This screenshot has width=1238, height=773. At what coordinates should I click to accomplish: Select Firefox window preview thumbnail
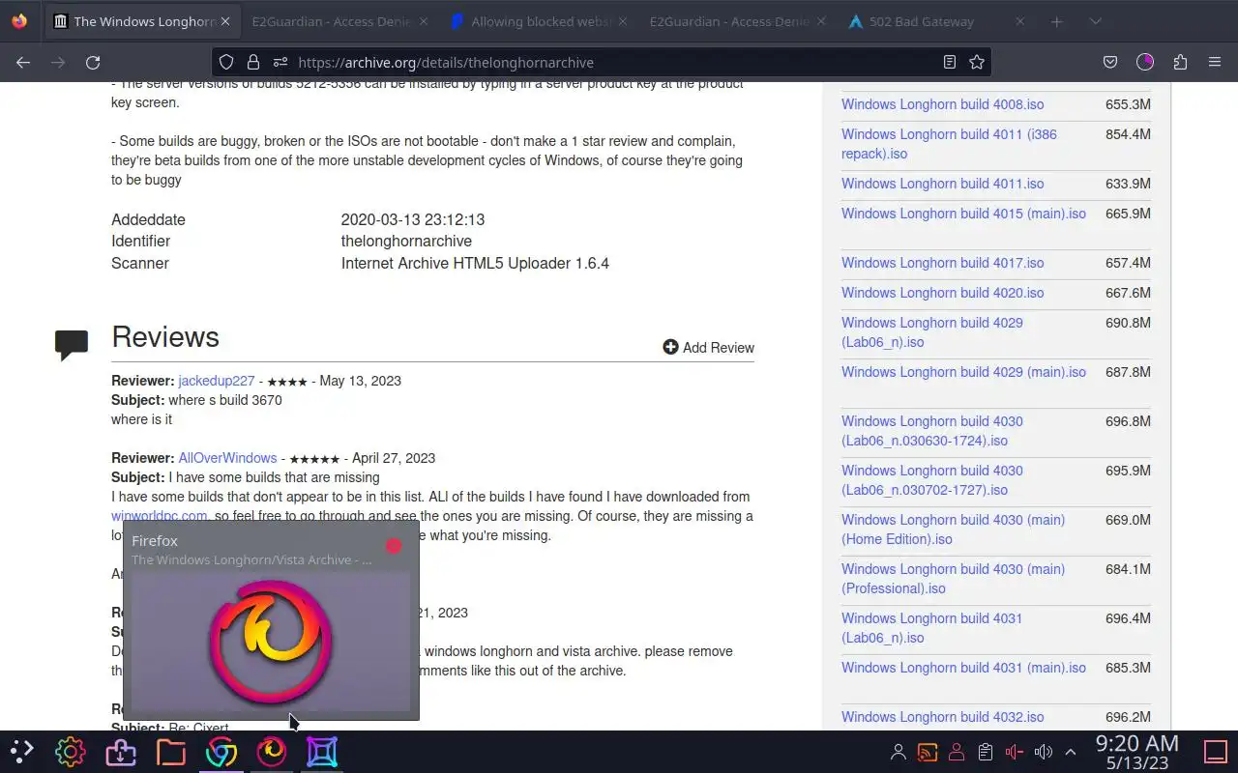(271, 642)
